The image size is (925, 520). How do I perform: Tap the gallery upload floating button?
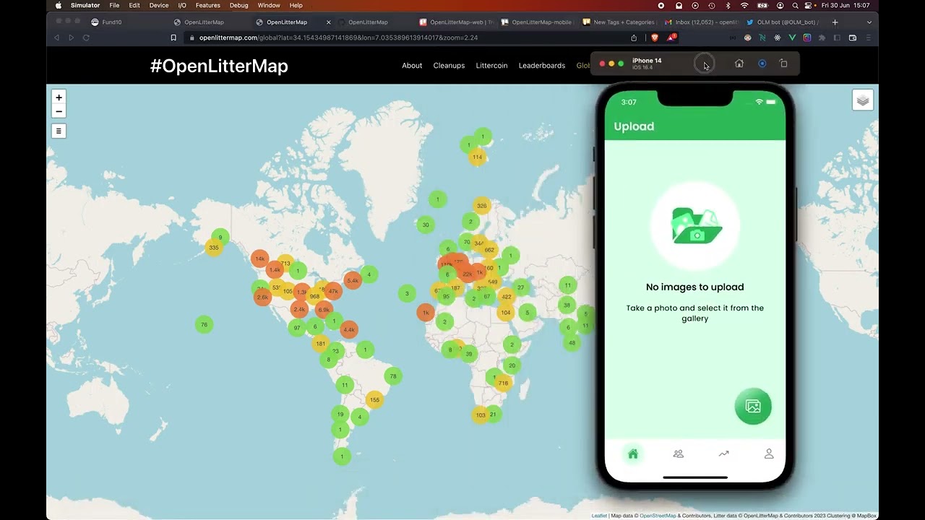753,407
